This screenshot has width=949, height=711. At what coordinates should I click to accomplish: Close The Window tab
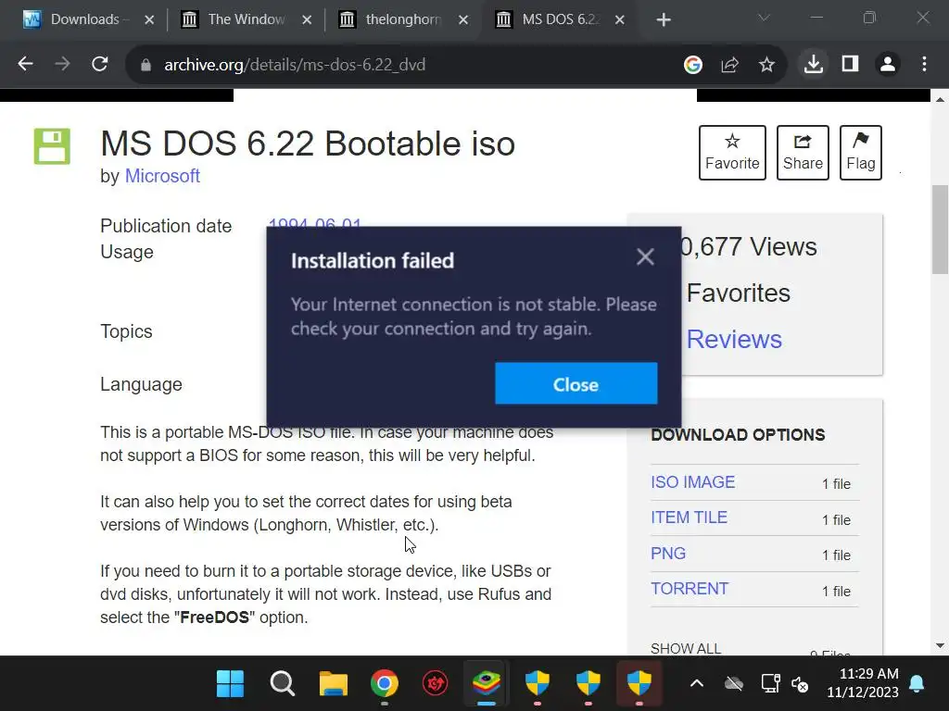(307, 20)
